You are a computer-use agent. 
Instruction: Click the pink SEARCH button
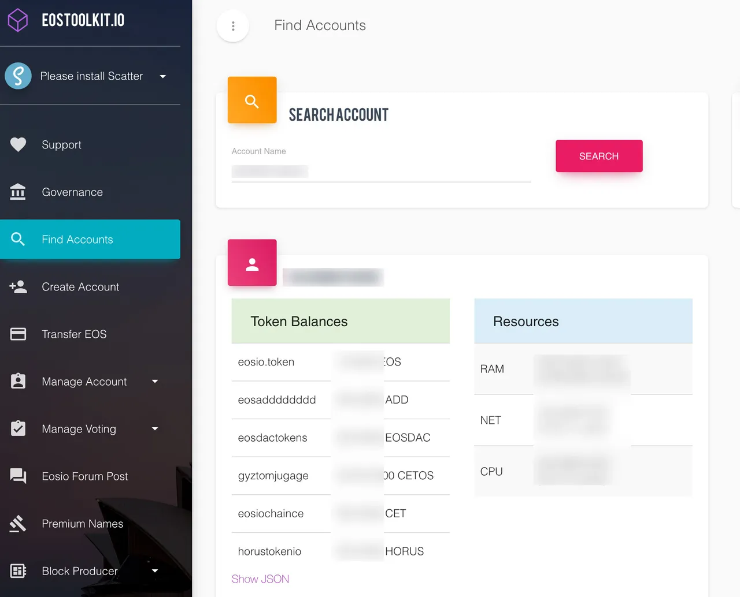tap(599, 156)
